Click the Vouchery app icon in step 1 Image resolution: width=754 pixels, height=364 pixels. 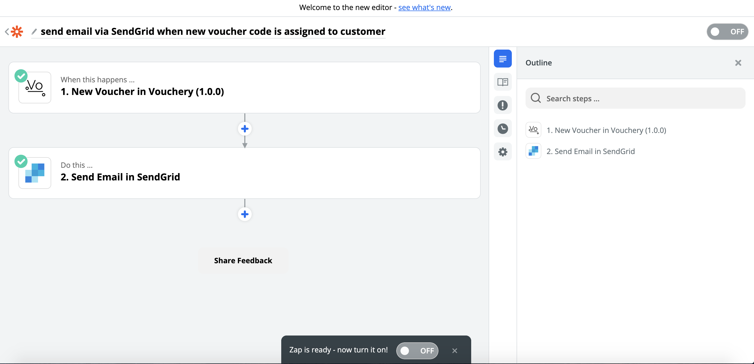[x=35, y=88]
